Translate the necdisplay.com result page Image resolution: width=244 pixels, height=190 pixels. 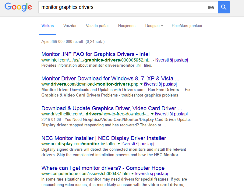138,144
